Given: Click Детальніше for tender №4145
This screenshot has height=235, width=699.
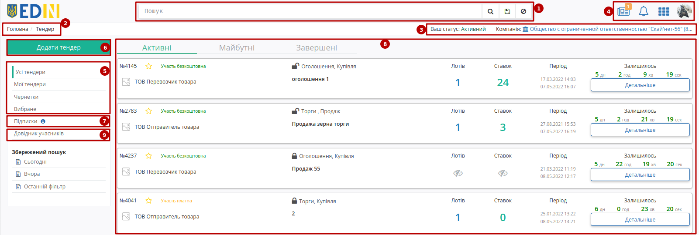Looking at the screenshot, I should (x=640, y=85).
